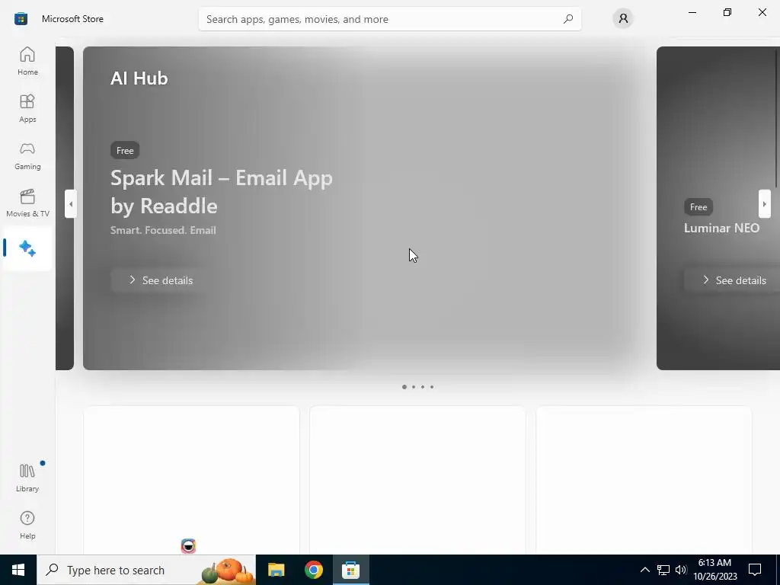Show hidden system tray icons
Viewport: 780px width, 585px height.
coord(644,570)
